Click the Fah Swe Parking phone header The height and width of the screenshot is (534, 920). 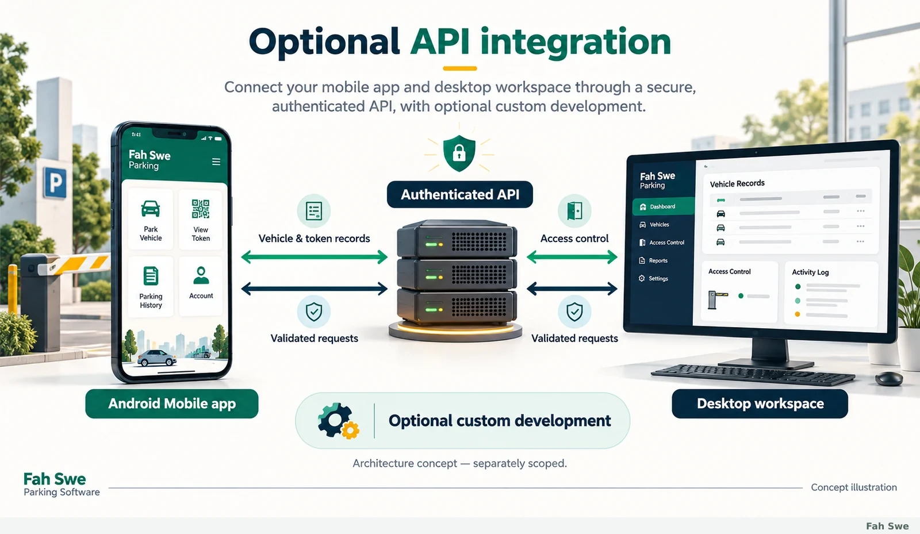click(149, 160)
